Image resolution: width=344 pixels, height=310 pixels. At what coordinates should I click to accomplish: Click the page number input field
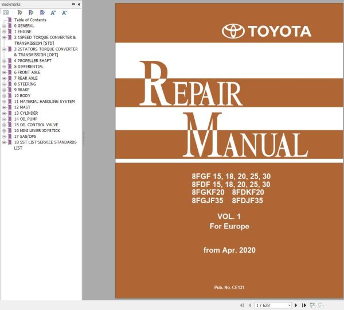point(269,305)
